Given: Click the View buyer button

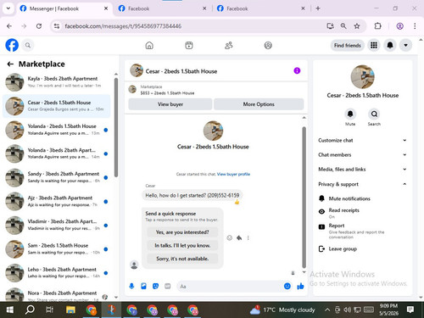Looking at the screenshot, I should (170, 104).
